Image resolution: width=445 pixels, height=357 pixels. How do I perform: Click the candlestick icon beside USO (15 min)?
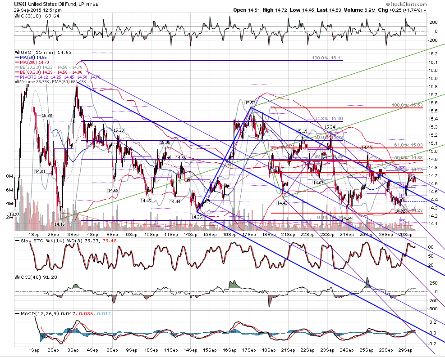17,52
